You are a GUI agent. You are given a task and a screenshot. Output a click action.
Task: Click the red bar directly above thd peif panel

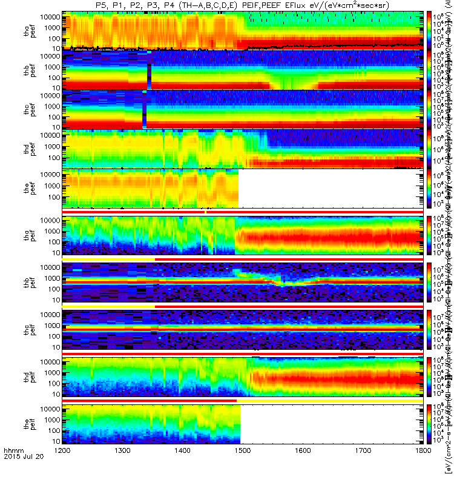tap(243, 354)
